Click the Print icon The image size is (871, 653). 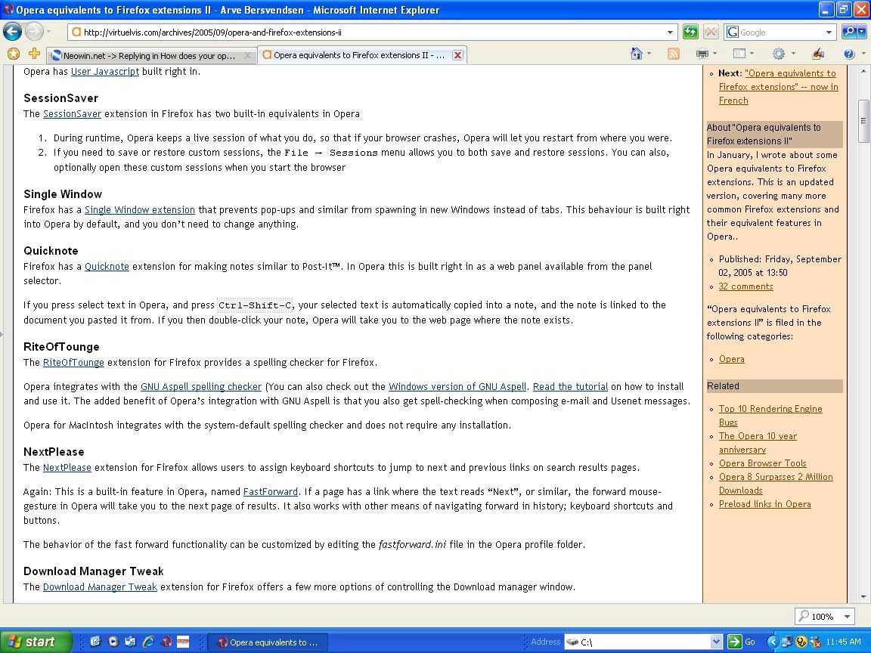(x=702, y=54)
